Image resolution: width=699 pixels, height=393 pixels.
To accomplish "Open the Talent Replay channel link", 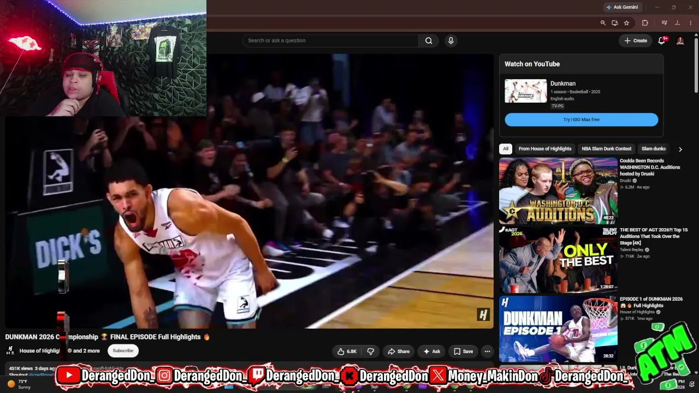I will (x=632, y=249).
